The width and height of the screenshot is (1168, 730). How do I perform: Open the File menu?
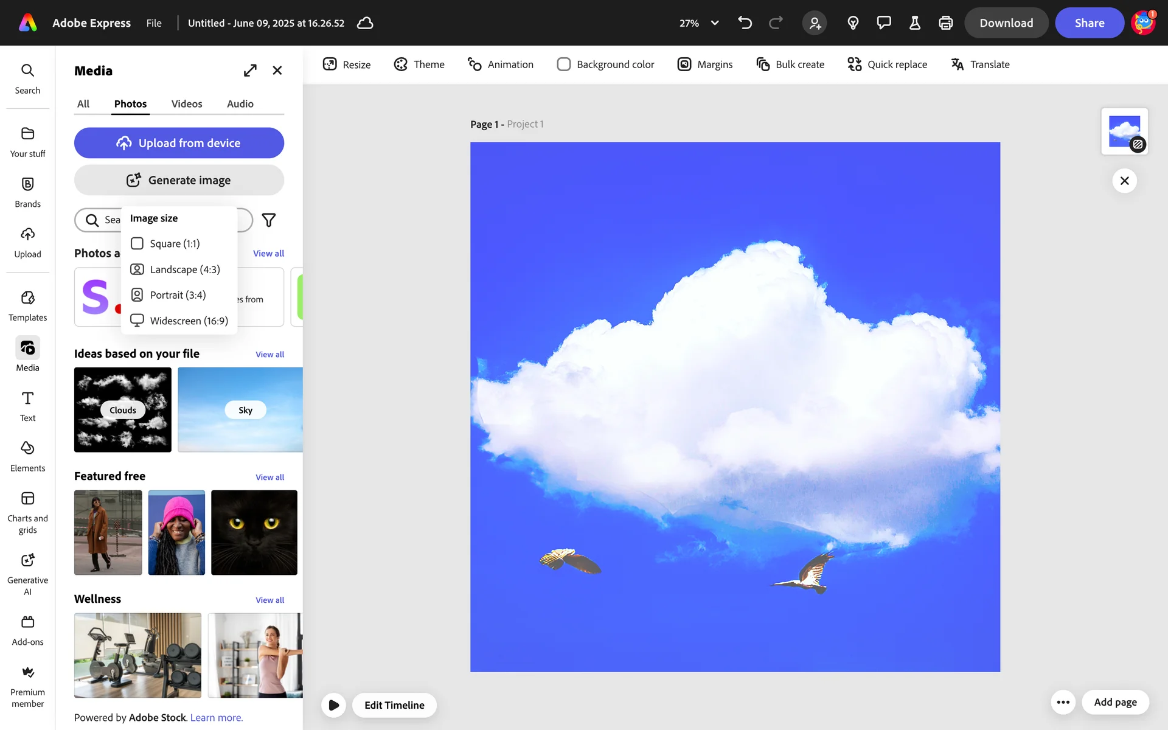154,23
